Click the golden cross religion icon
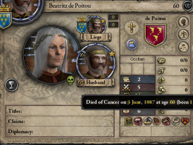Screen dimensions: 193x145 131,27
